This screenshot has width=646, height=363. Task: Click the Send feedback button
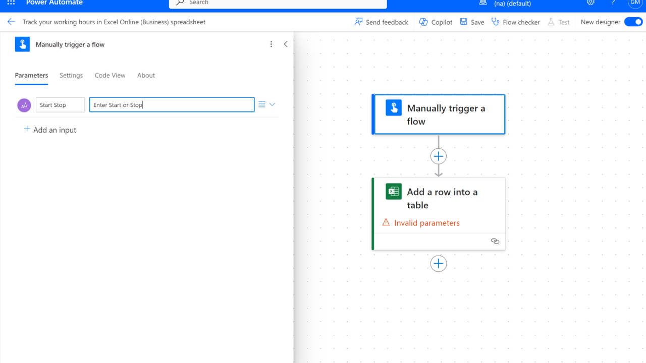tap(382, 22)
